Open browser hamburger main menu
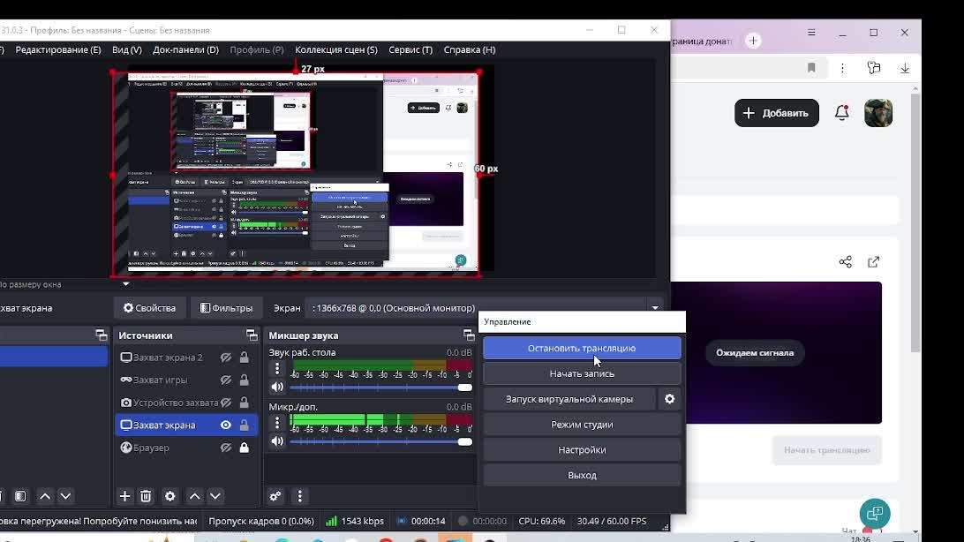This screenshot has height=542, width=964. [811, 33]
